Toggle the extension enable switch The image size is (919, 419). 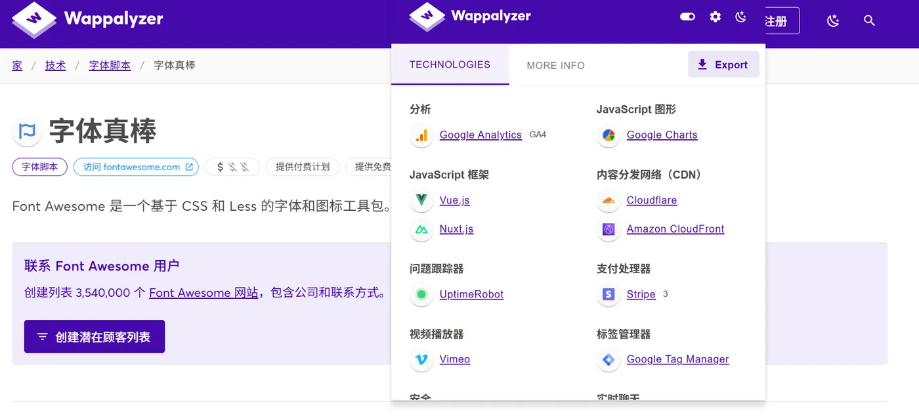687,17
